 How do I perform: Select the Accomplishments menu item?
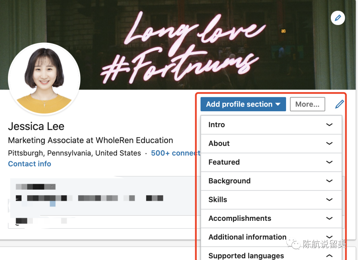pos(240,218)
